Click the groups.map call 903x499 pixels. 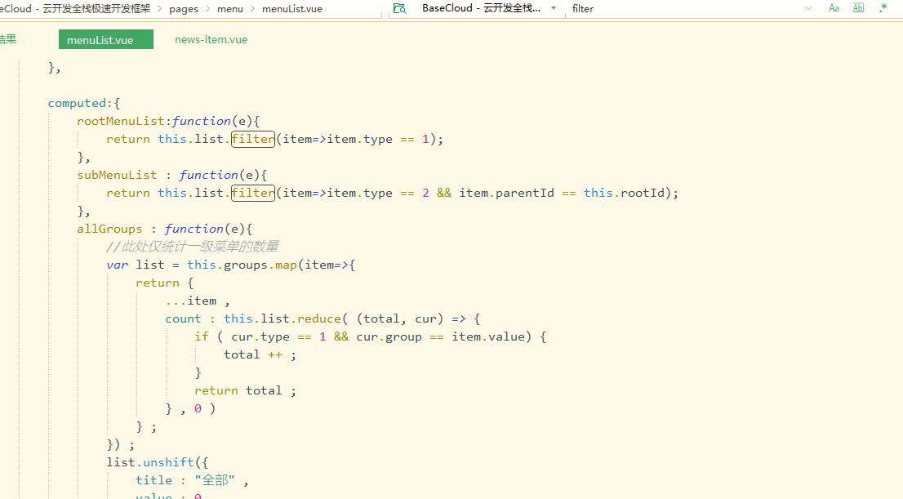260,265
